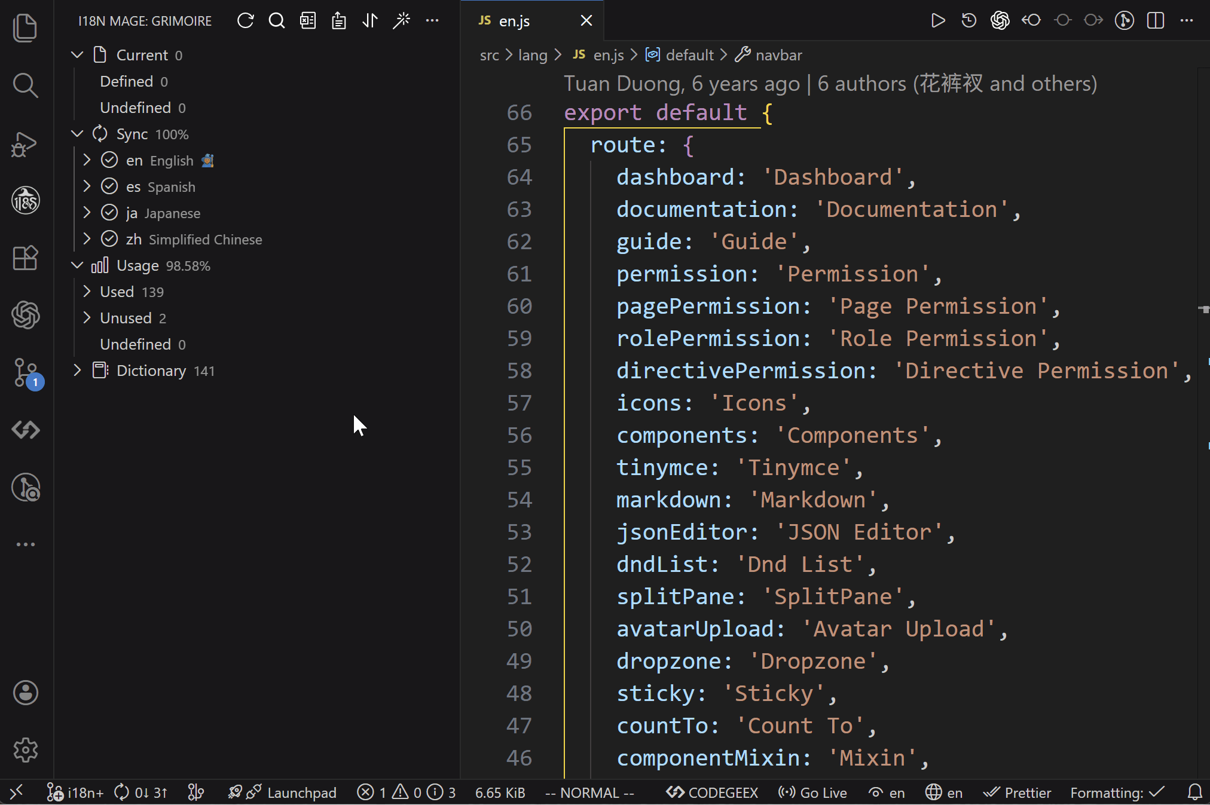Screen dimensions: 1210x805
Task: Open the i18n Ally icon in the activity bar
Action: pos(25,201)
